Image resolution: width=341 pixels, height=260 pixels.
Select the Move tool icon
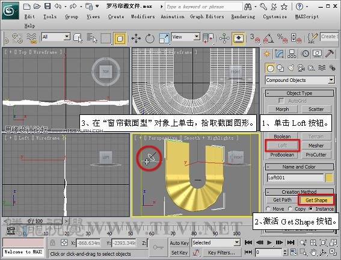tap(136, 39)
